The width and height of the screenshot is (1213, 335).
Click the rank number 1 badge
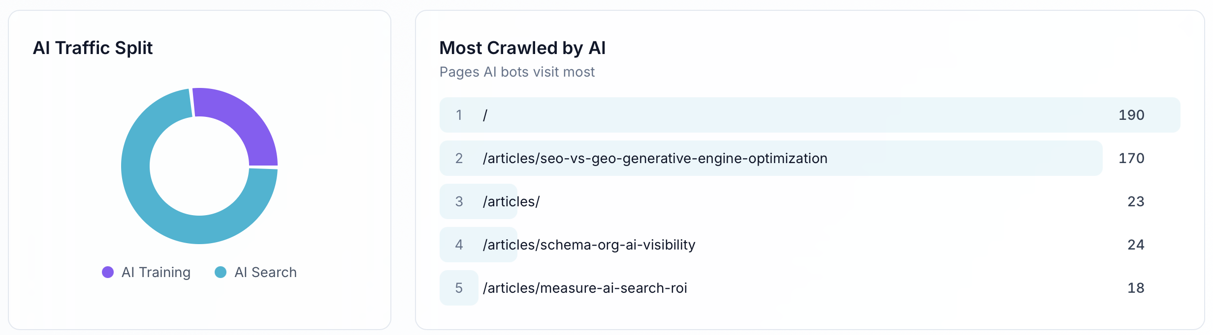pyautogui.click(x=459, y=115)
